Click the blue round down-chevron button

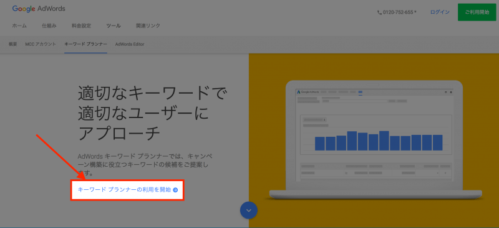pyautogui.click(x=248, y=210)
